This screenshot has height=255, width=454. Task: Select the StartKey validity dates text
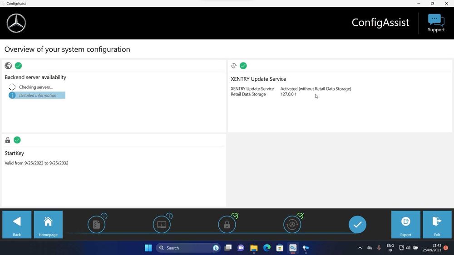[x=36, y=163]
